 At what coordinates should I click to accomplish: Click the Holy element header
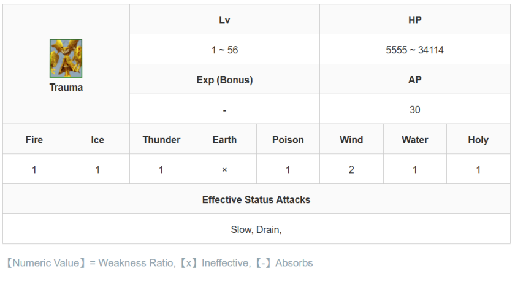478,140
